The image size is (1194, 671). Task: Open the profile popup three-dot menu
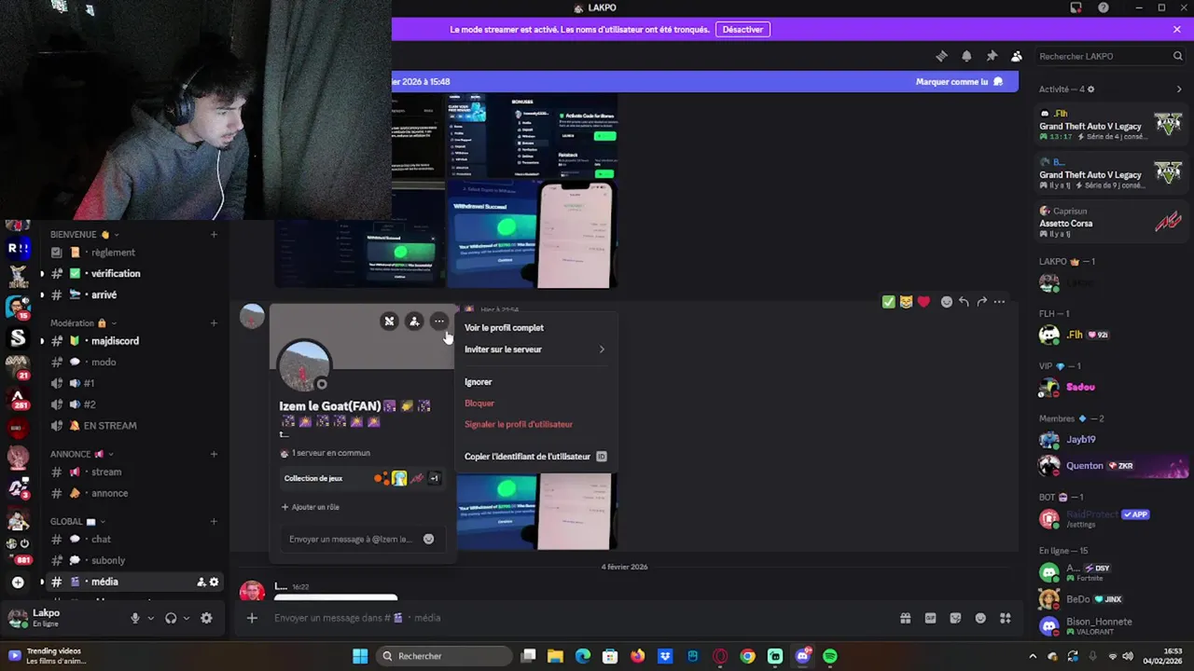[x=439, y=322]
